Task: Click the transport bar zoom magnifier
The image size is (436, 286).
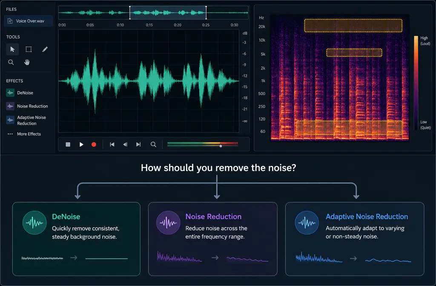Action: click(x=153, y=145)
